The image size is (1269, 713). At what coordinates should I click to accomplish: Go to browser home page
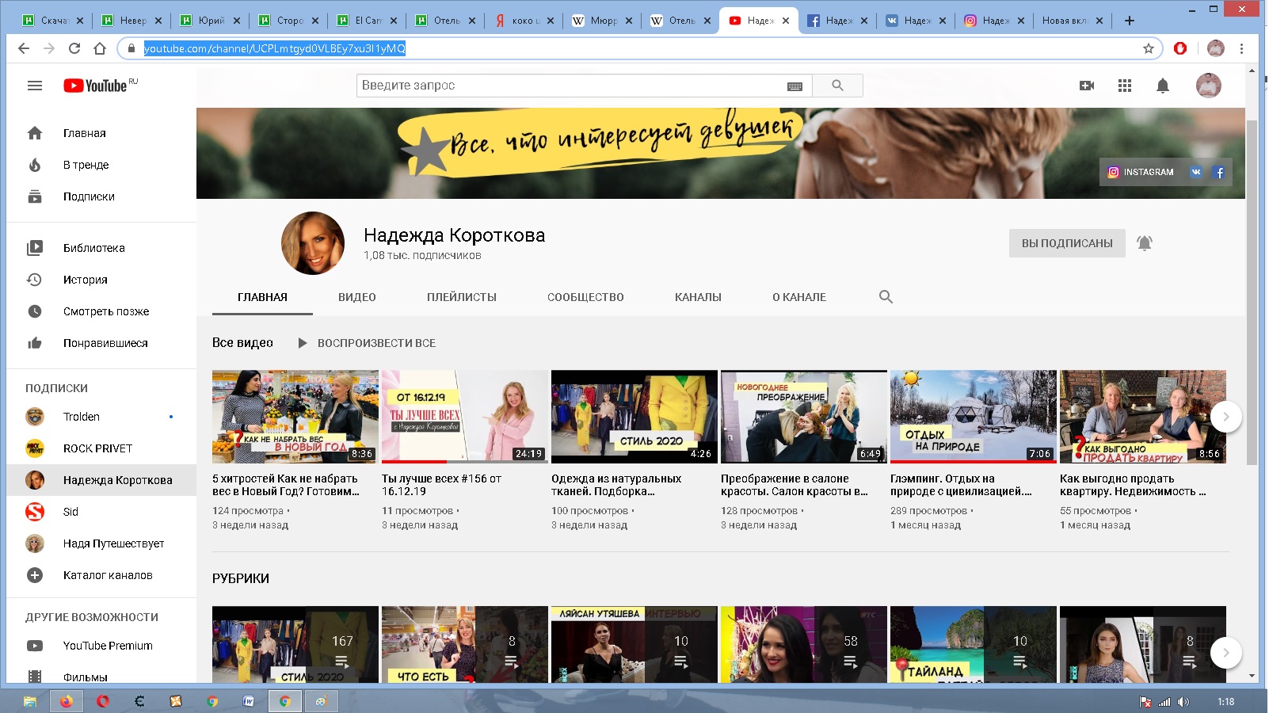(100, 48)
